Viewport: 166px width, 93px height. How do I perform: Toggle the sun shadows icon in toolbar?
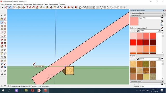point(115,7)
